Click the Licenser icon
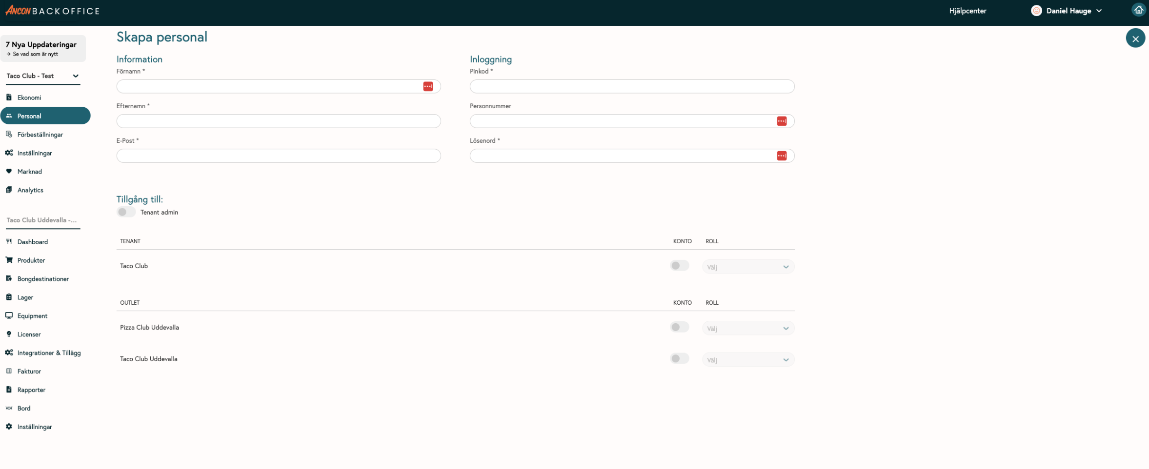 pyautogui.click(x=9, y=334)
